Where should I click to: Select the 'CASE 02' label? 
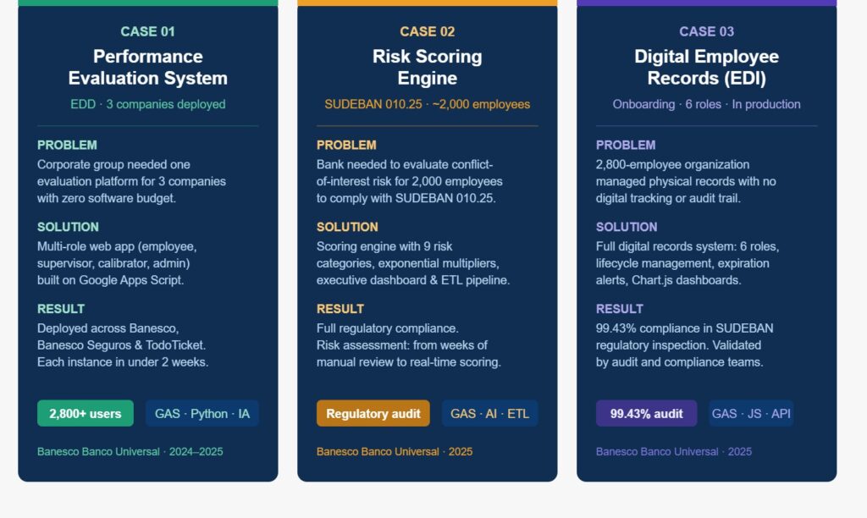pos(428,31)
